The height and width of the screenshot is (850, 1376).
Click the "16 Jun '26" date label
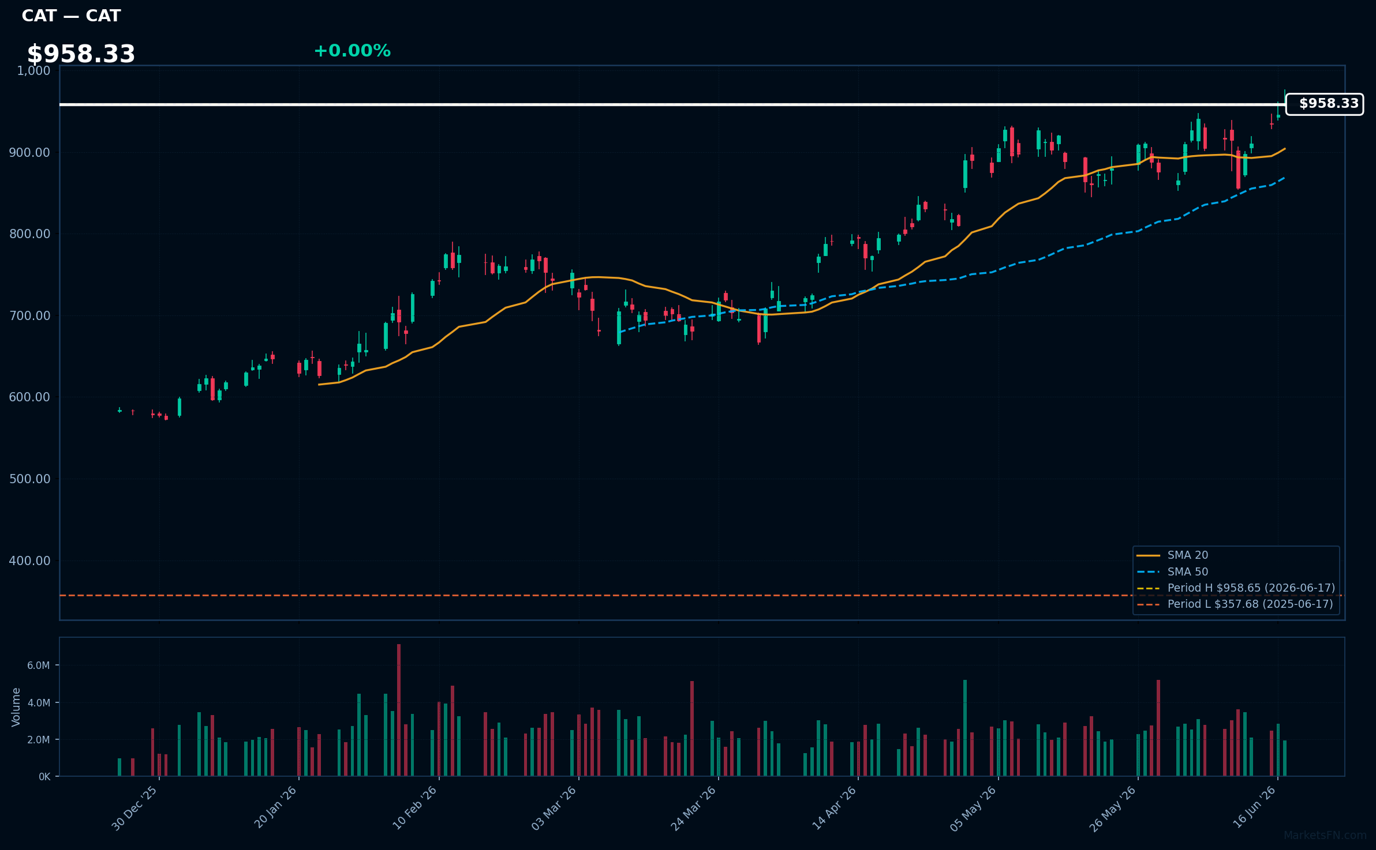point(1255,807)
